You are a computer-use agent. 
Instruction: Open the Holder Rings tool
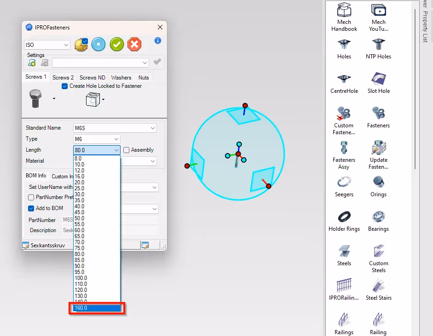click(344, 221)
